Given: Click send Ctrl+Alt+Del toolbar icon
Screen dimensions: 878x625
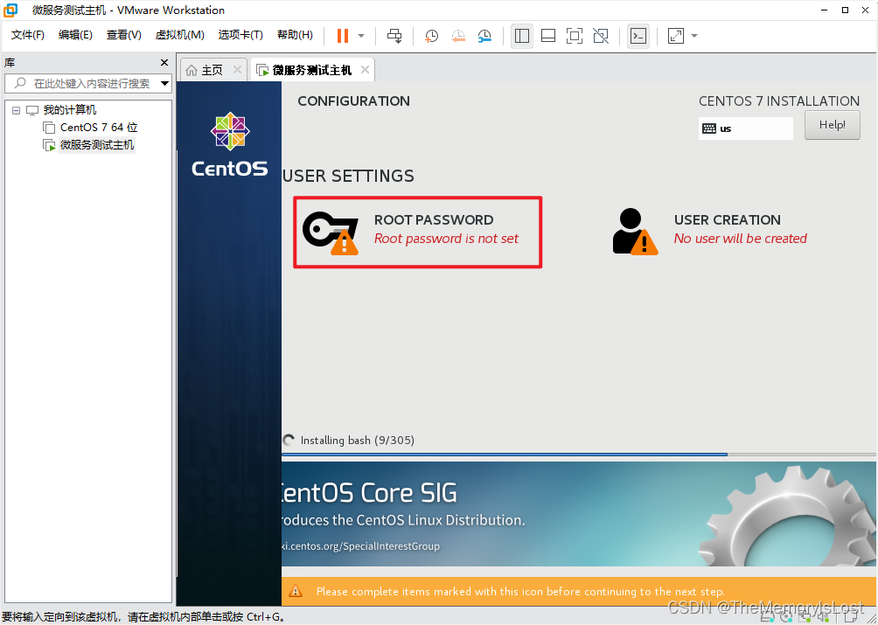Looking at the screenshot, I should (394, 36).
